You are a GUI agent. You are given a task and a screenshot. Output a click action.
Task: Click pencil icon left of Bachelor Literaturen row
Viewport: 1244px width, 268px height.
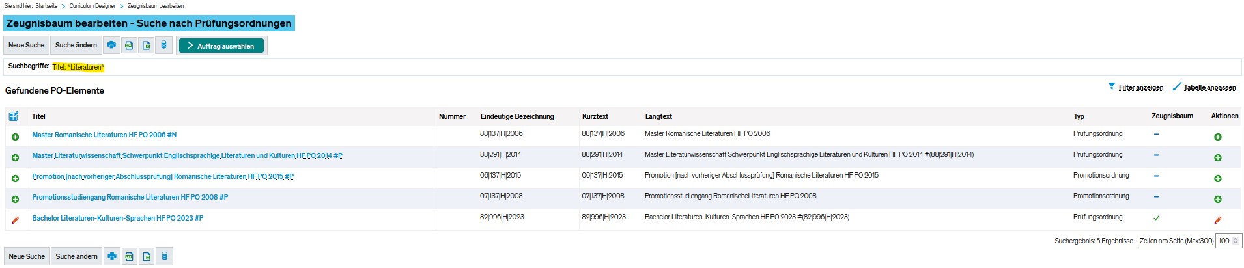click(15, 220)
